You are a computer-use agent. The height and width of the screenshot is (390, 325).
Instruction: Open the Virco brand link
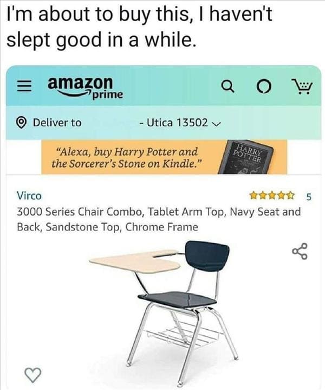click(x=29, y=196)
